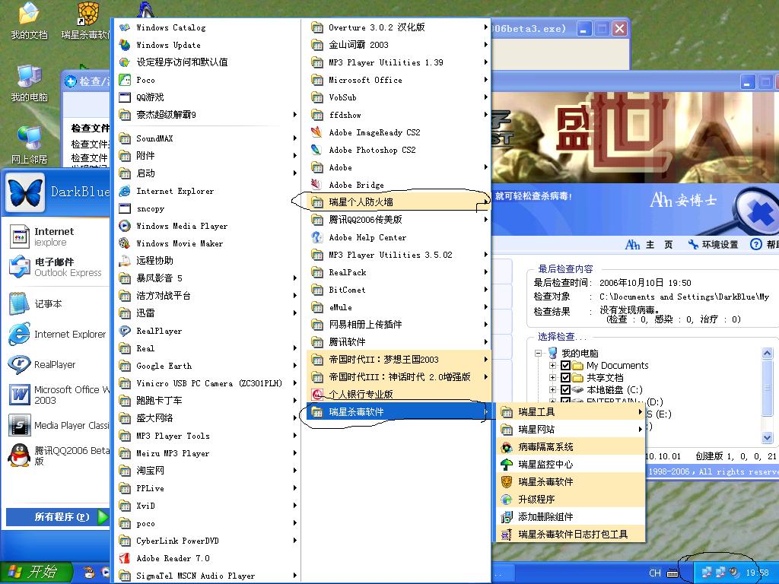Open 帝国时代II：梦想王国2003 folder
The height and width of the screenshot is (584, 779).
click(399, 360)
